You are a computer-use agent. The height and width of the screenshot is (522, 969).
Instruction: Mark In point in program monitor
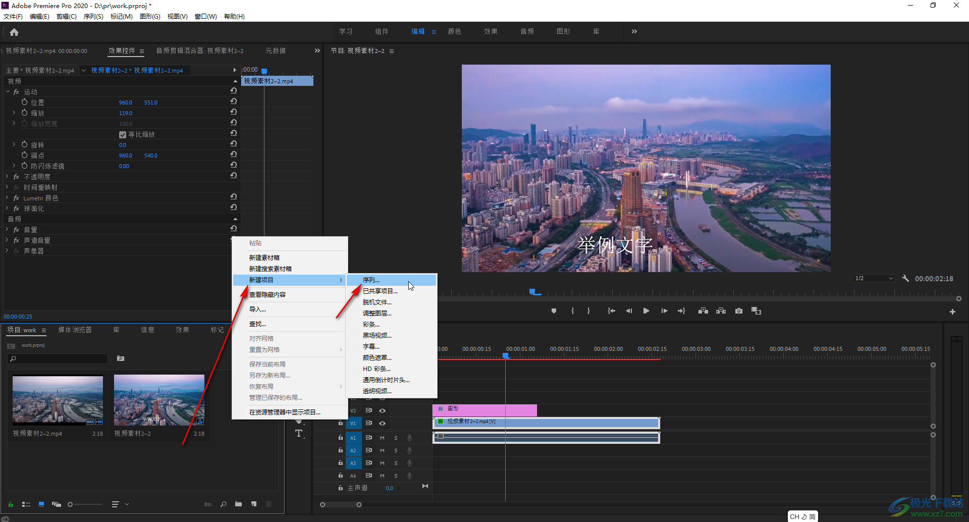(x=572, y=311)
